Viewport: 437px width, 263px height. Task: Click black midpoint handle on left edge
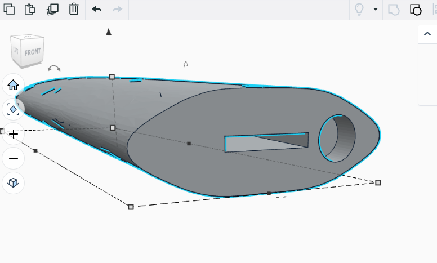tap(35, 151)
